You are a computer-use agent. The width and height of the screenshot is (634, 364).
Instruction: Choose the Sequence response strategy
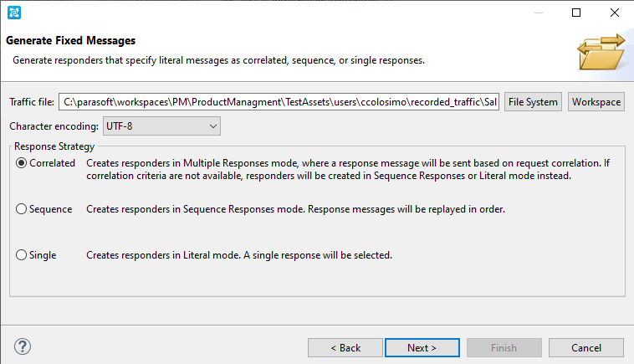coord(22,209)
